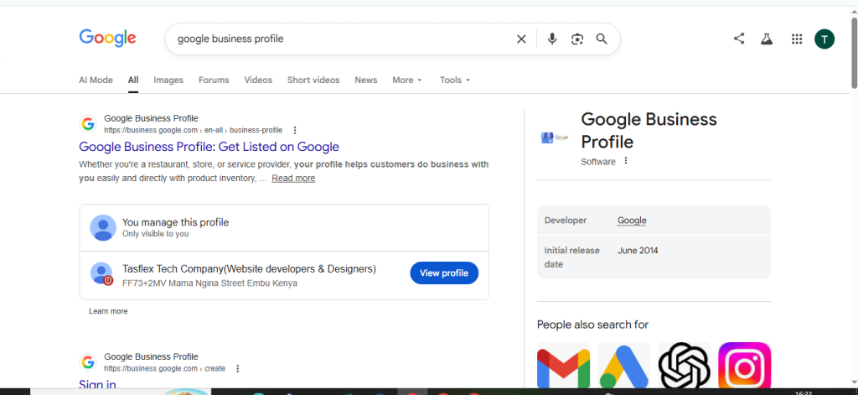858x395 pixels.
Task: Open the Google apps grid
Action: pos(797,39)
